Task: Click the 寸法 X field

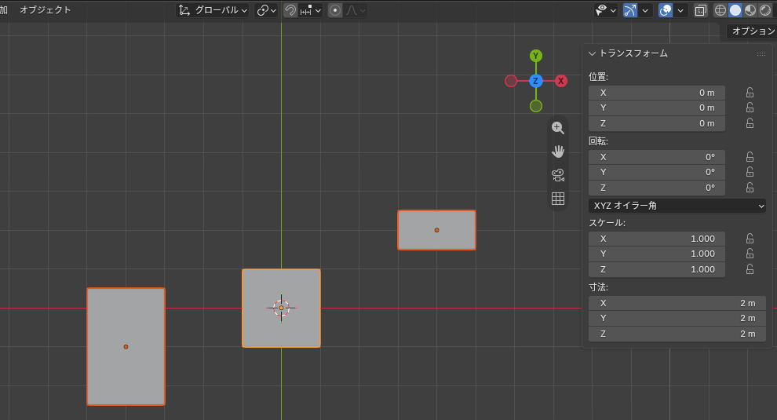Action: point(677,303)
